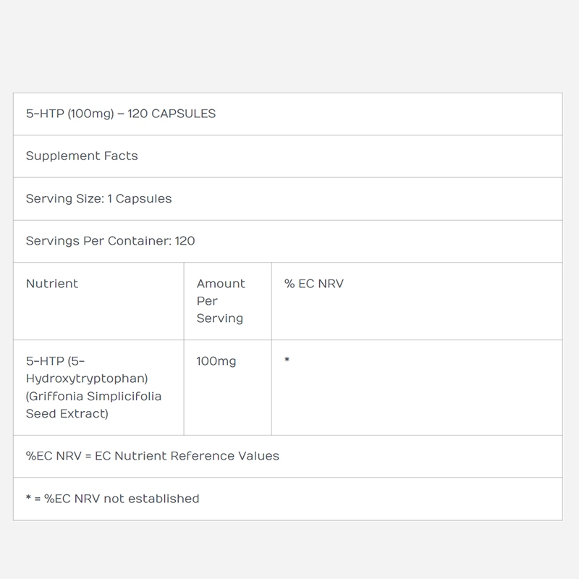Click "(100mg)" in the title row
This screenshot has width=579, height=579.
(x=92, y=114)
